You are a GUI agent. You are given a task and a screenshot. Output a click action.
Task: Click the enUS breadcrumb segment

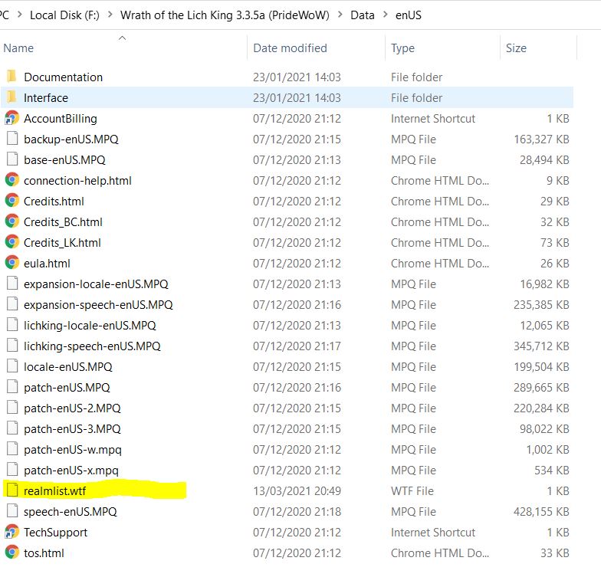coord(408,15)
